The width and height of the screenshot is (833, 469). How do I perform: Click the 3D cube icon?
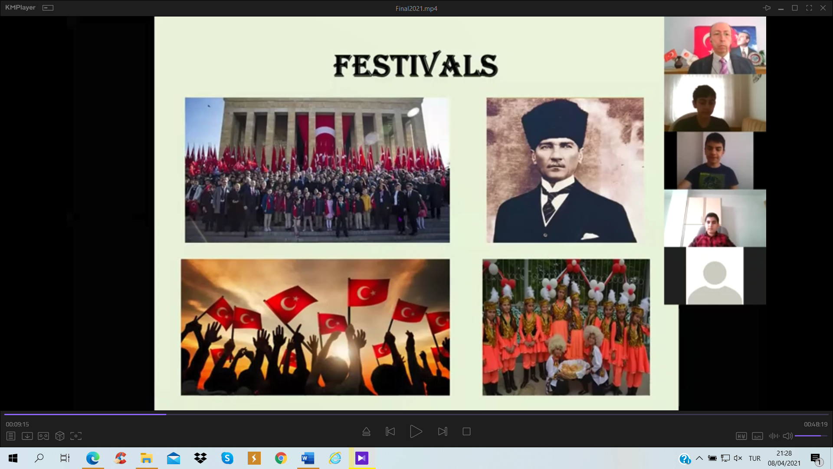[x=60, y=436]
